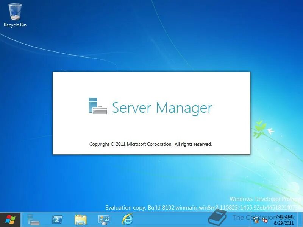Click the Copyright 2011 Microsoft Corporation text
The height and width of the screenshot is (227, 303).
tap(150, 144)
